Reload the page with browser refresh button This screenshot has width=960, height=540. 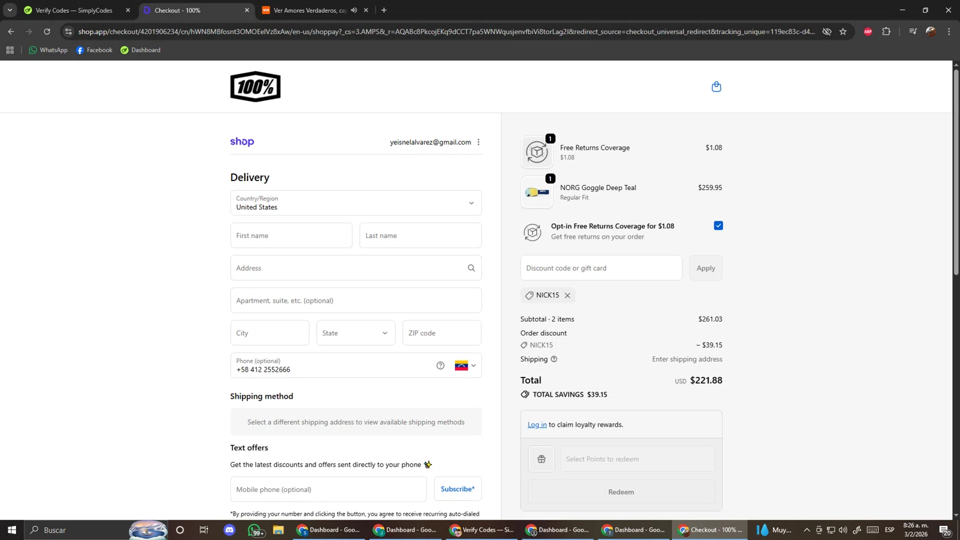tap(47, 31)
